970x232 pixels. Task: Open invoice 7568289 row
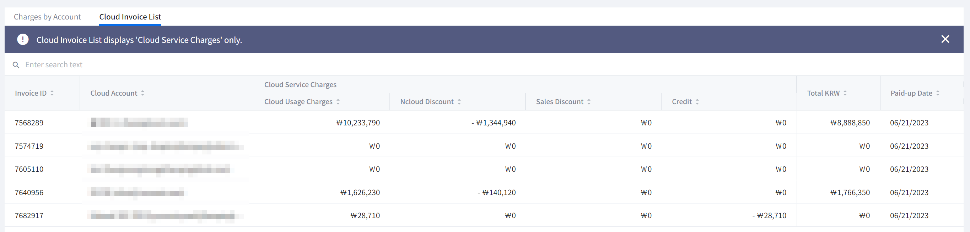point(29,123)
